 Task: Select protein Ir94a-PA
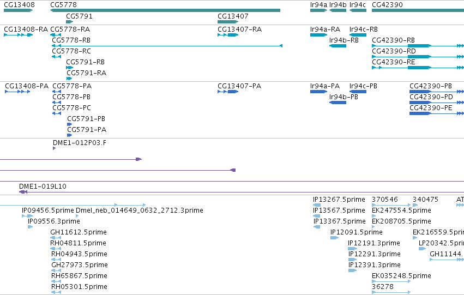[324, 86]
